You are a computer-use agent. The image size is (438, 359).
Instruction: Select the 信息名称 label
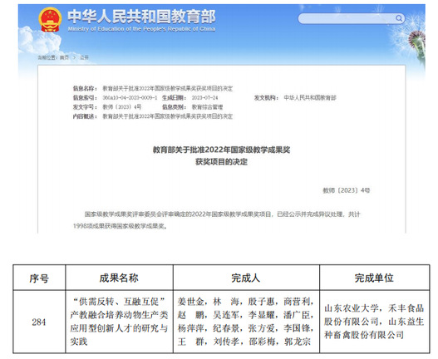pos(85,89)
